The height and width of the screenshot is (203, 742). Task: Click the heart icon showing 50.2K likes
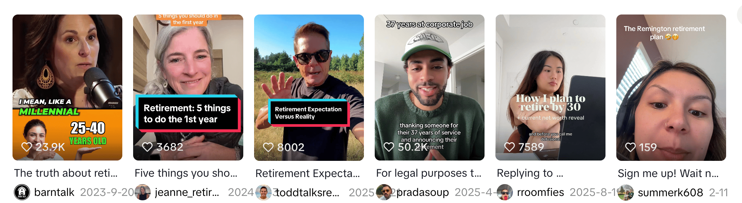389,147
